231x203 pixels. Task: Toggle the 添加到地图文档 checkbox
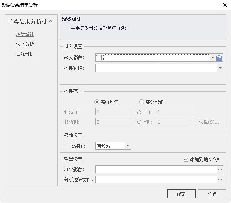tap(186, 159)
